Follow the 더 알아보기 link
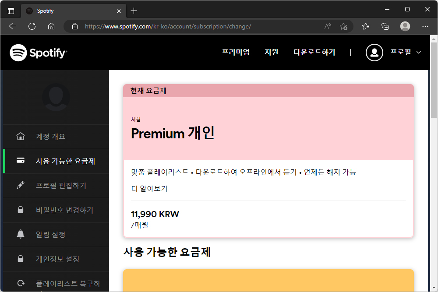The height and width of the screenshot is (292, 438). 149,189
